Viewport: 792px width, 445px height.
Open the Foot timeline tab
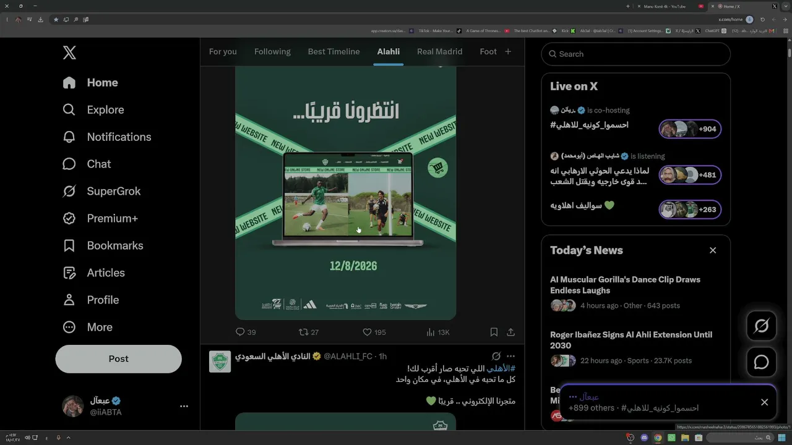coord(488,52)
